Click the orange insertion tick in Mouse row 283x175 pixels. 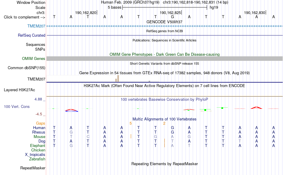[131, 136]
